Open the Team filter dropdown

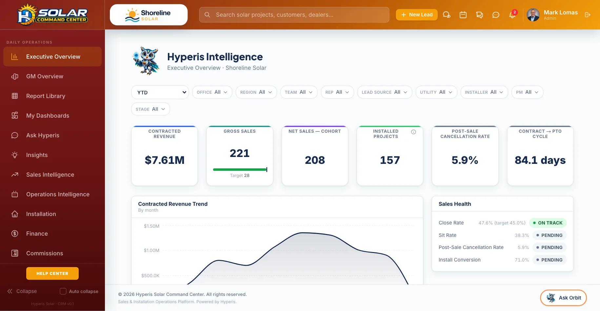coord(299,92)
